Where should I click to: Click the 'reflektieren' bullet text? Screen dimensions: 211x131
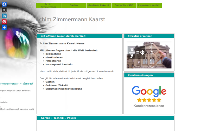pyautogui.click(x=53, y=61)
